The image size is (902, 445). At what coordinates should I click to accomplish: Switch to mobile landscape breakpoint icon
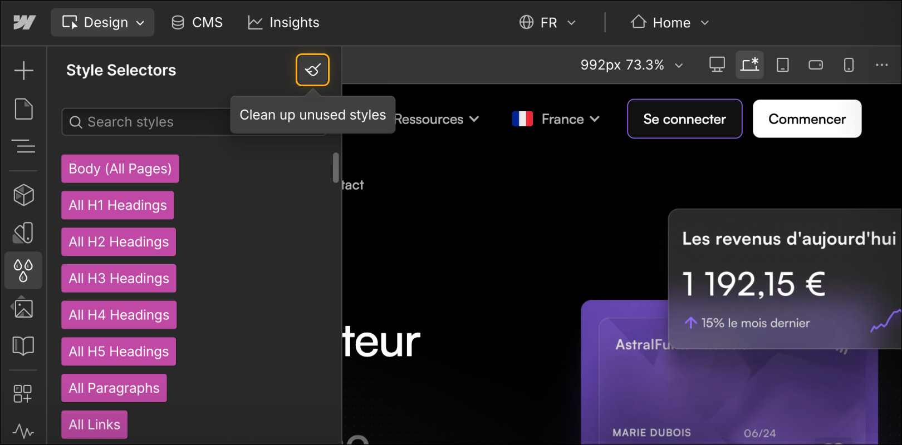pyautogui.click(x=816, y=65)
